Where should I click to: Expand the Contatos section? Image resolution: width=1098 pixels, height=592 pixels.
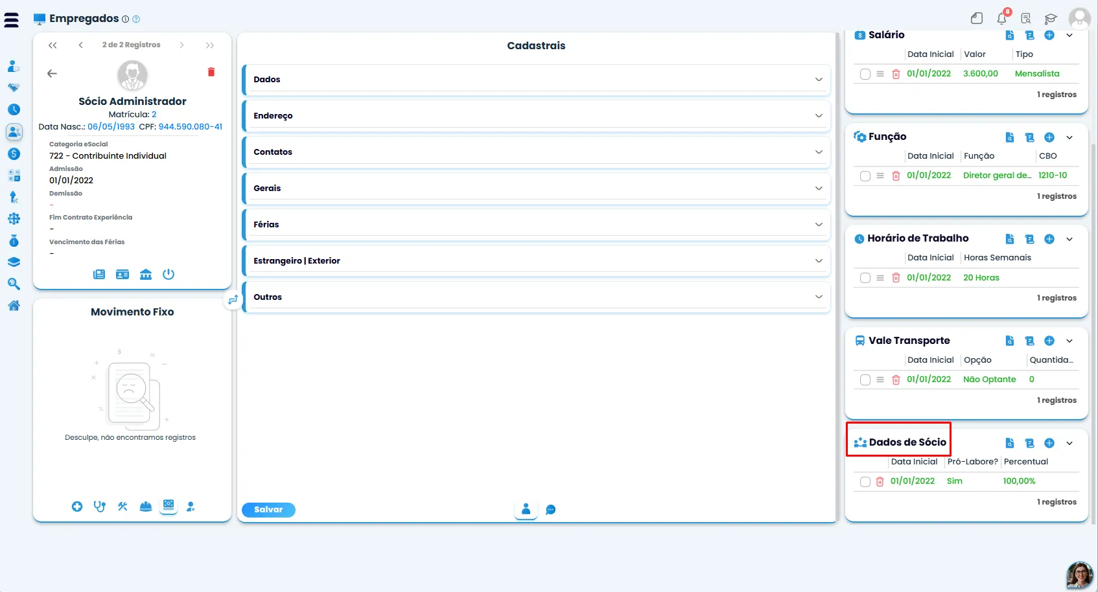click(x=536, y=152)
